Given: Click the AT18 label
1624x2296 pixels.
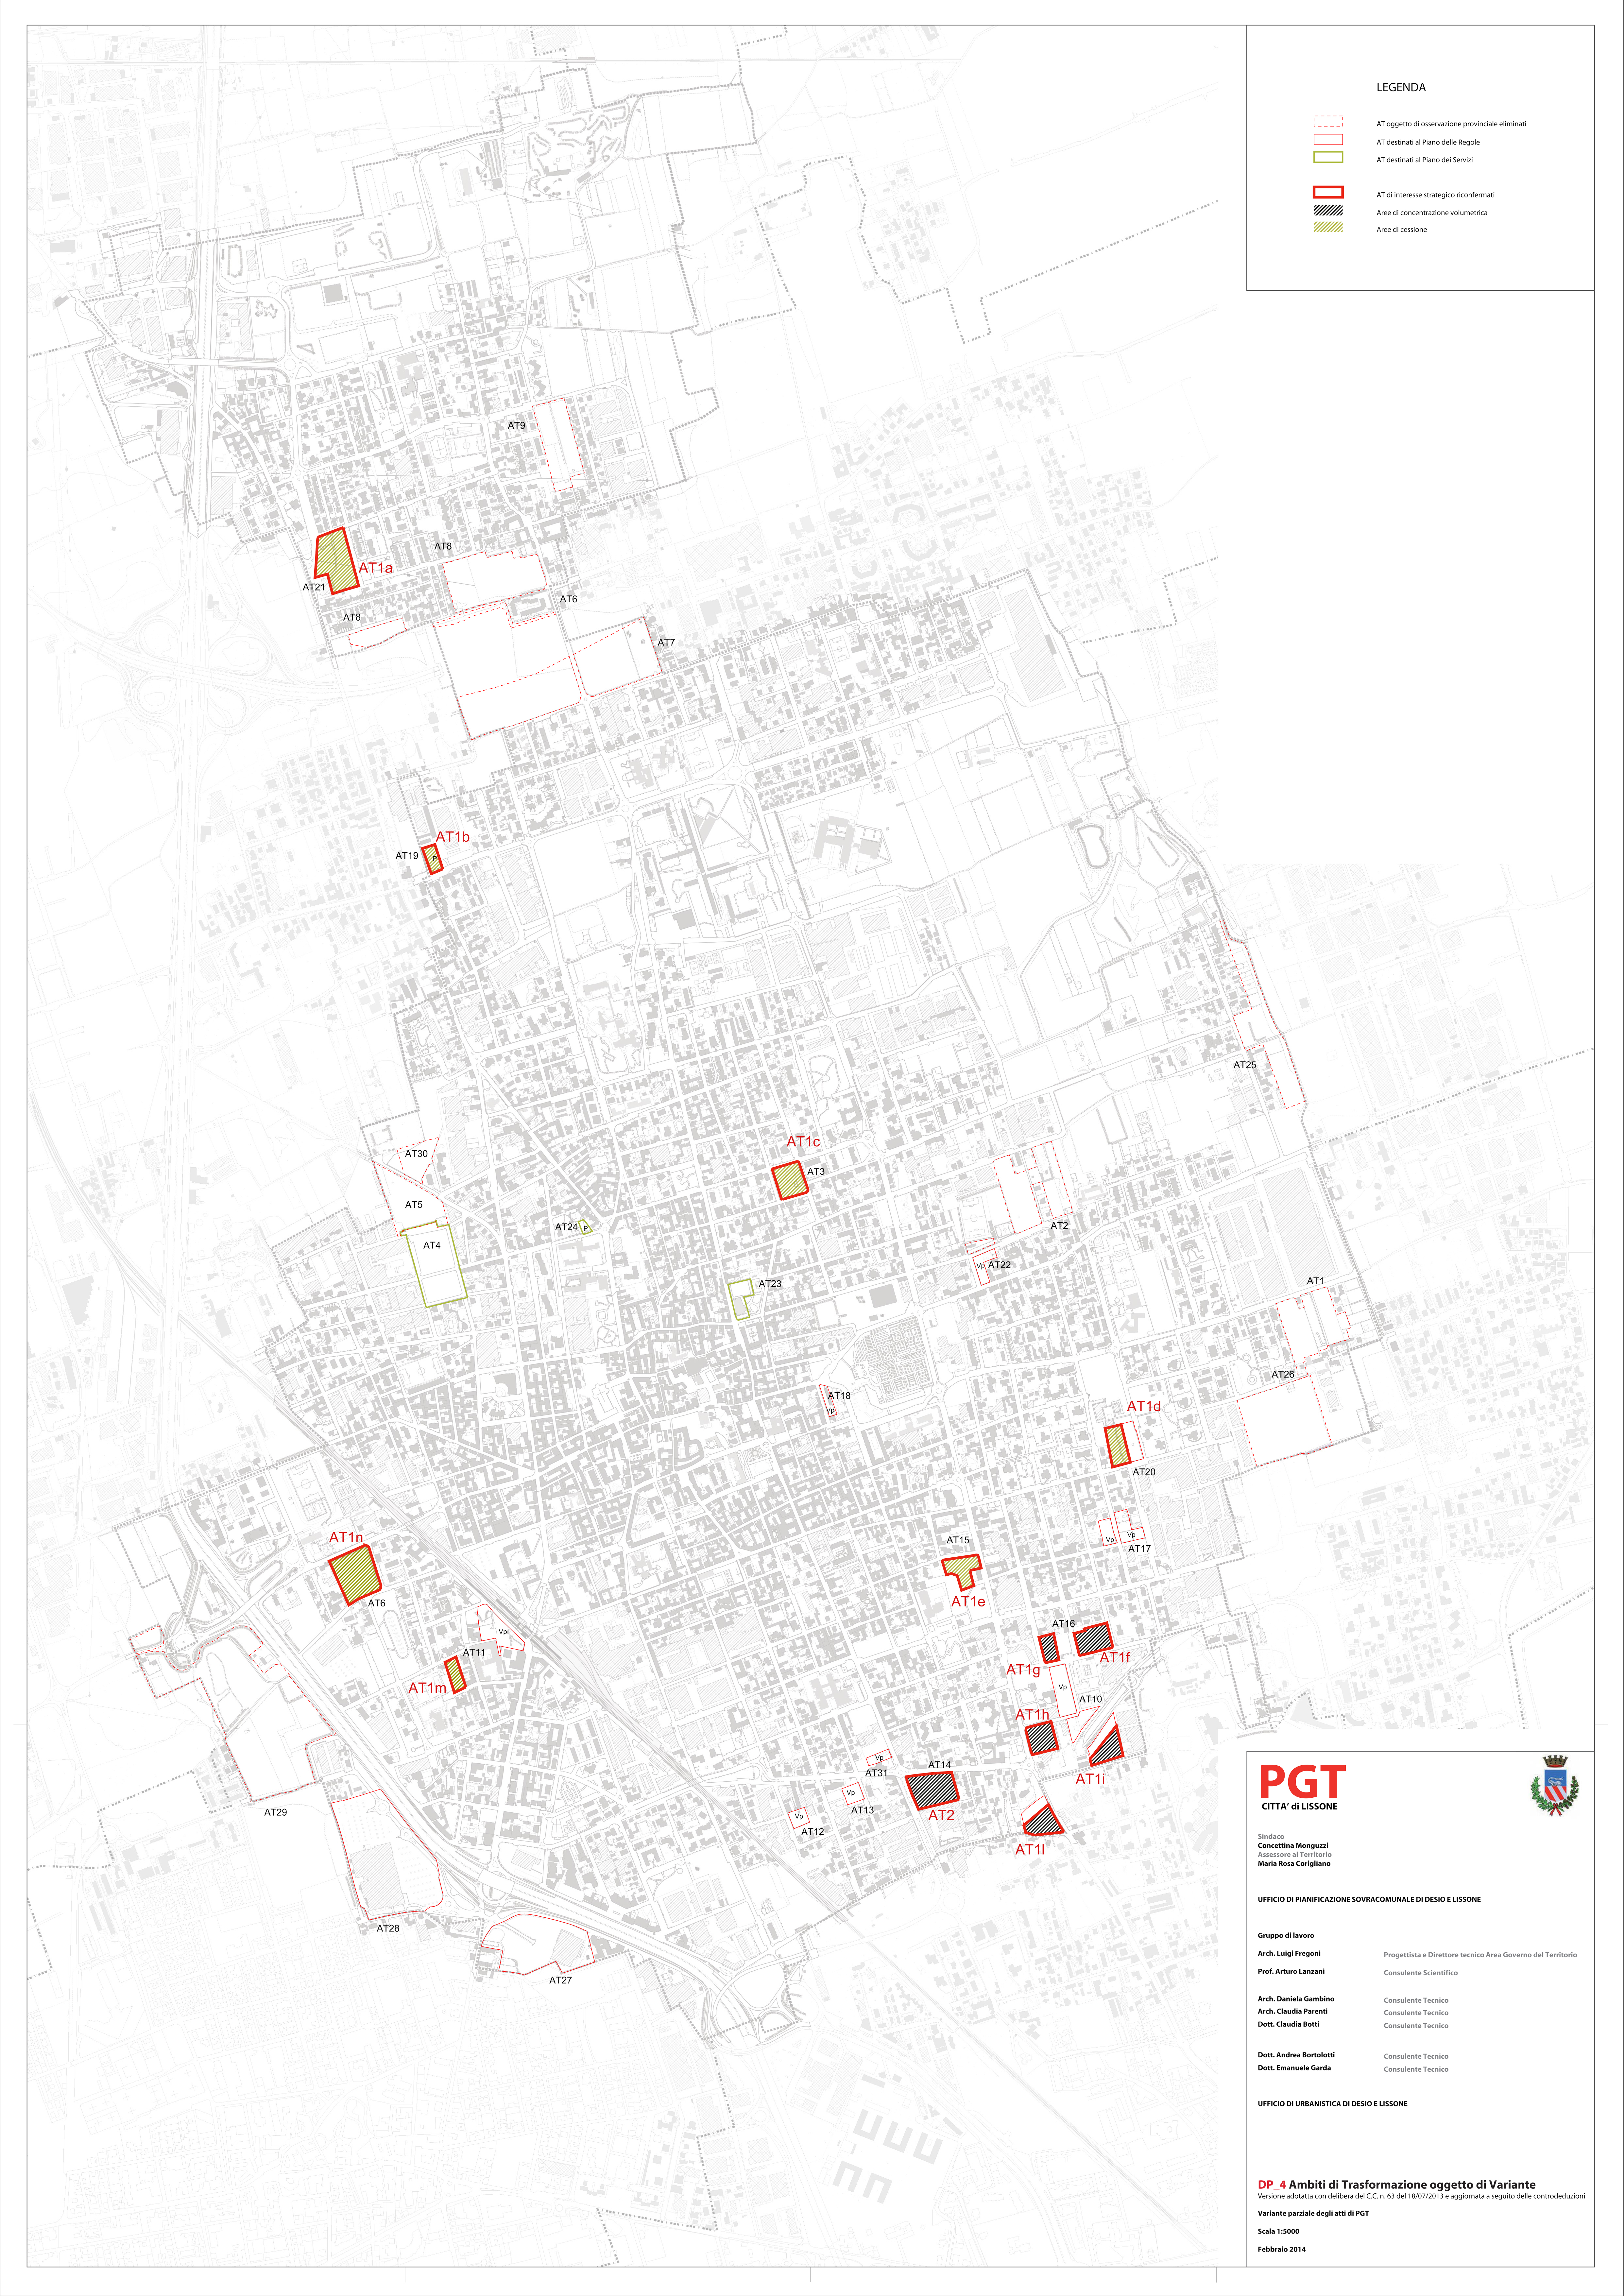Looking at the screenshot, I should [x=839, y=1396].
